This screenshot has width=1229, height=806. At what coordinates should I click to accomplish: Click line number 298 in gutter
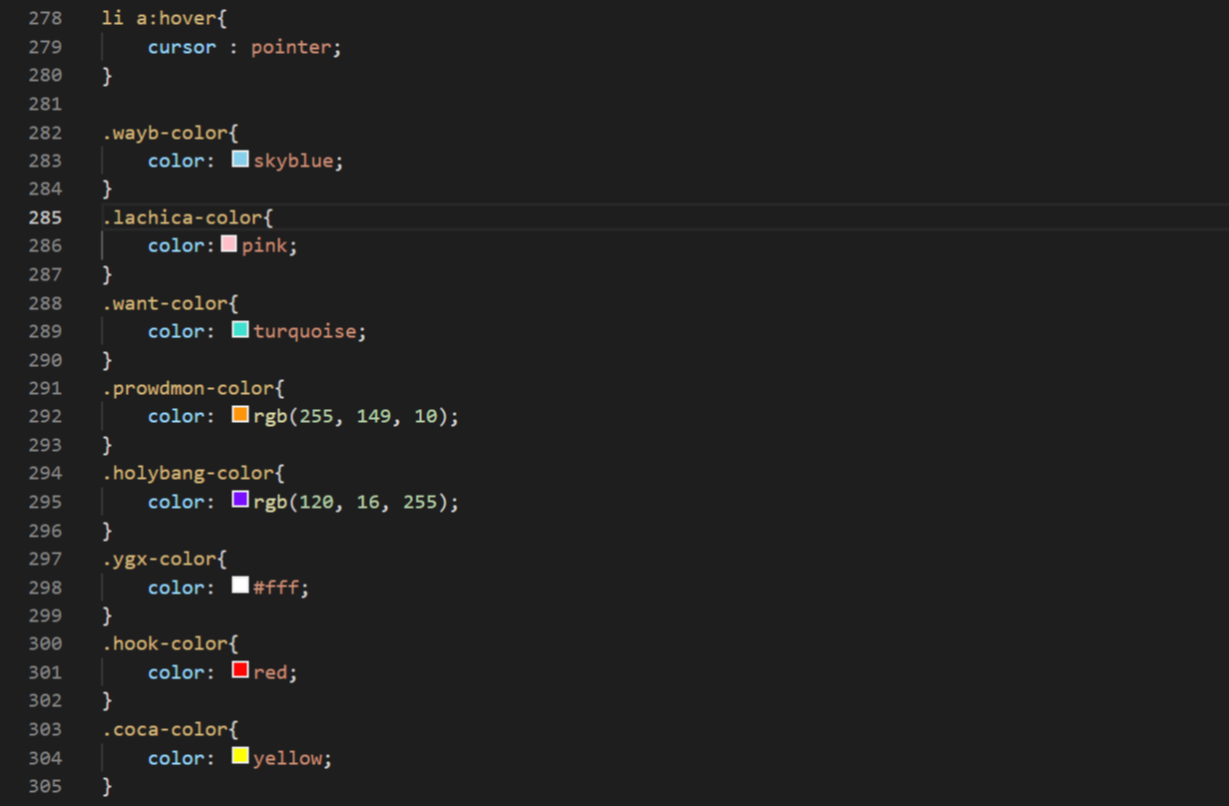pyautogui.click(x=45, y=588)
